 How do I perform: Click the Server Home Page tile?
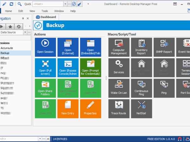[142, 68]
